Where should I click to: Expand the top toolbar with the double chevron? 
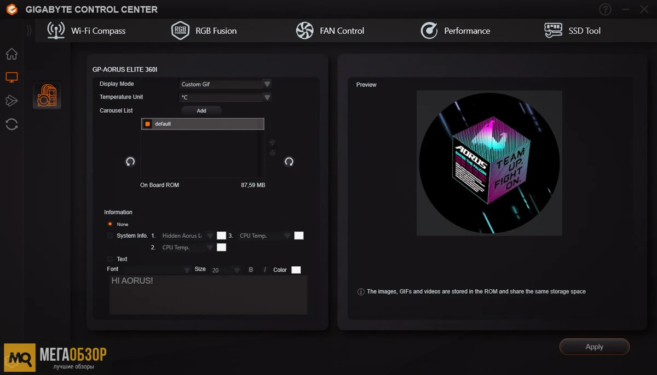[29, 31]
